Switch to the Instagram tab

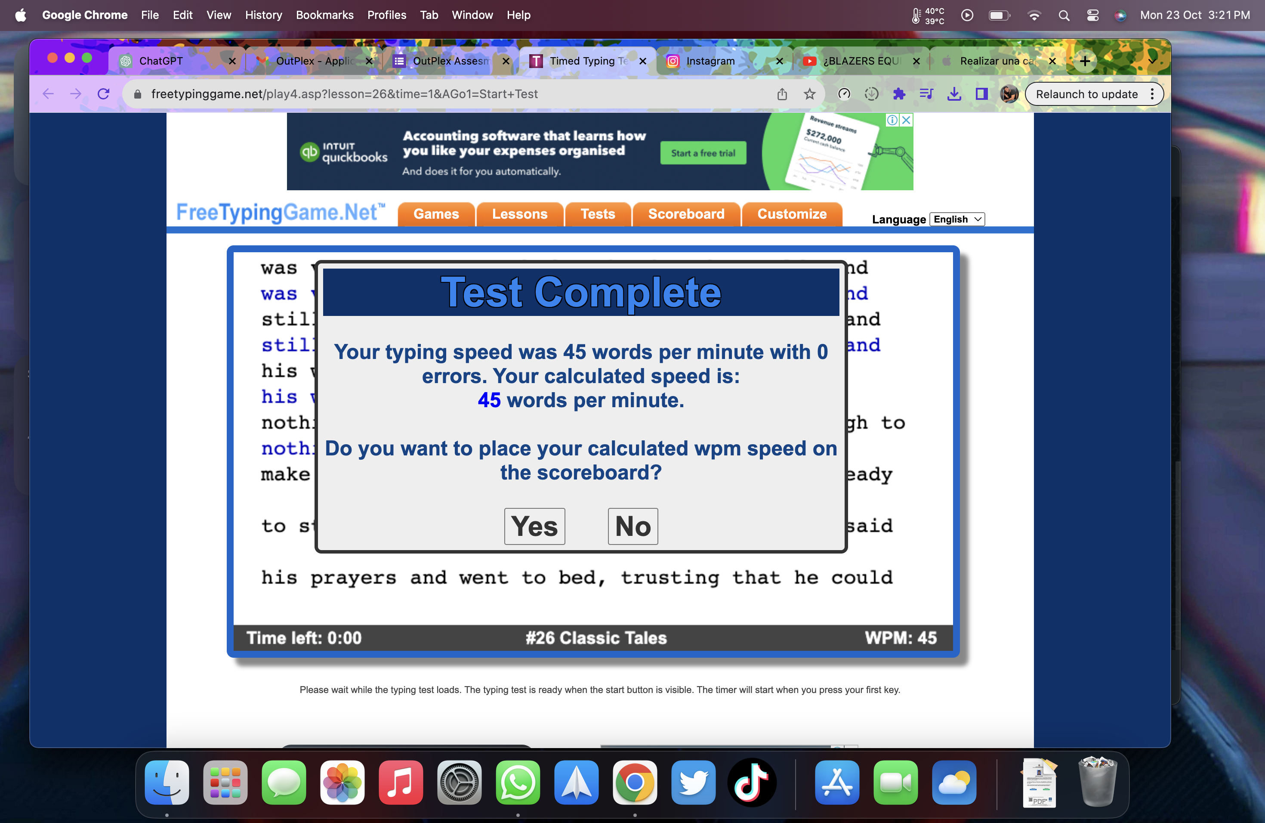(x=710, y=61)
